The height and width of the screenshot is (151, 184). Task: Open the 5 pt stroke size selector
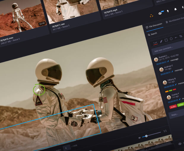155,43
